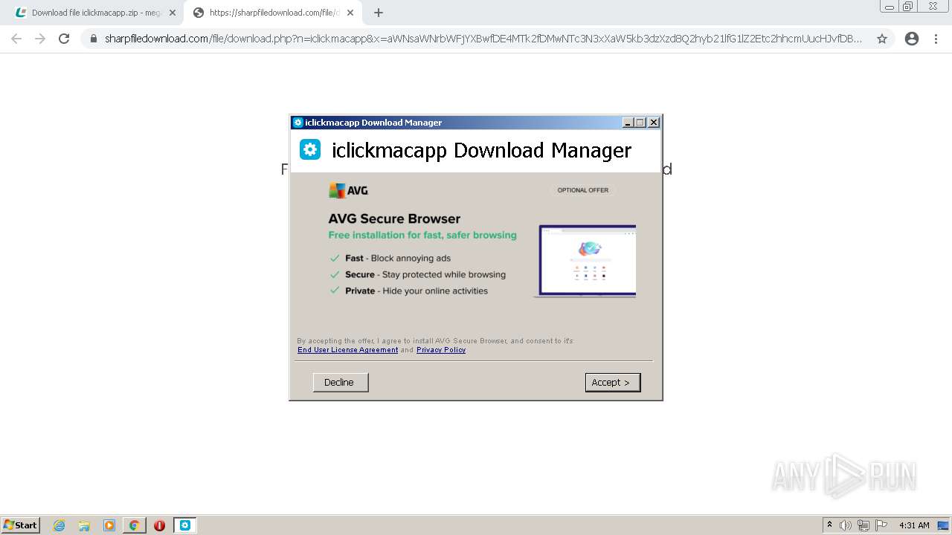Switch to Chrome in the taskbar
952x535 pixels.
click(134, 525)
